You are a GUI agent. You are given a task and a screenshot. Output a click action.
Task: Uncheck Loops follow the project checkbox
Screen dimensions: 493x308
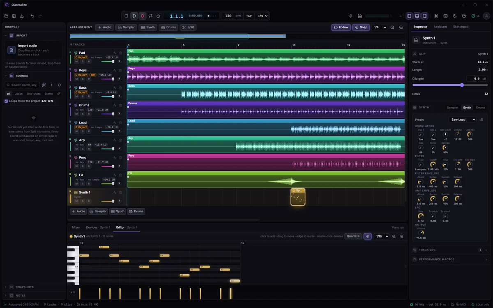point(6,101)
